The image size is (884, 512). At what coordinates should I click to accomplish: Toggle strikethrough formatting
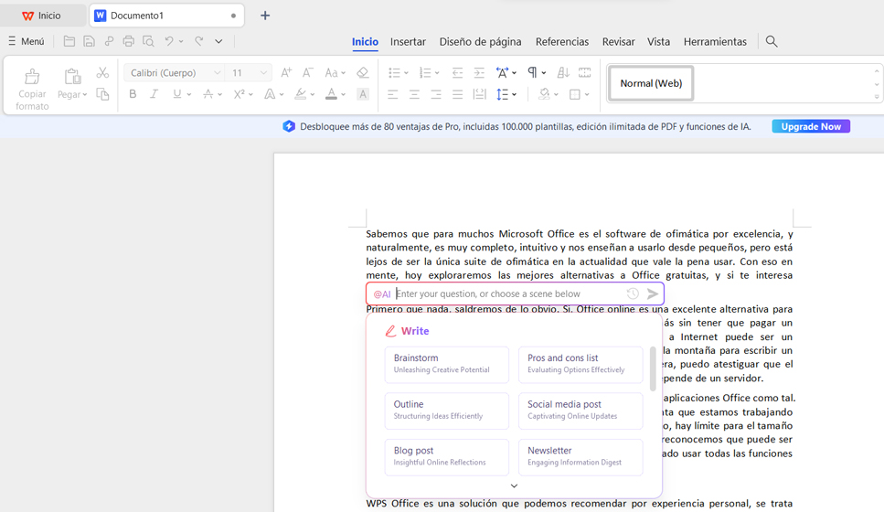208,94
